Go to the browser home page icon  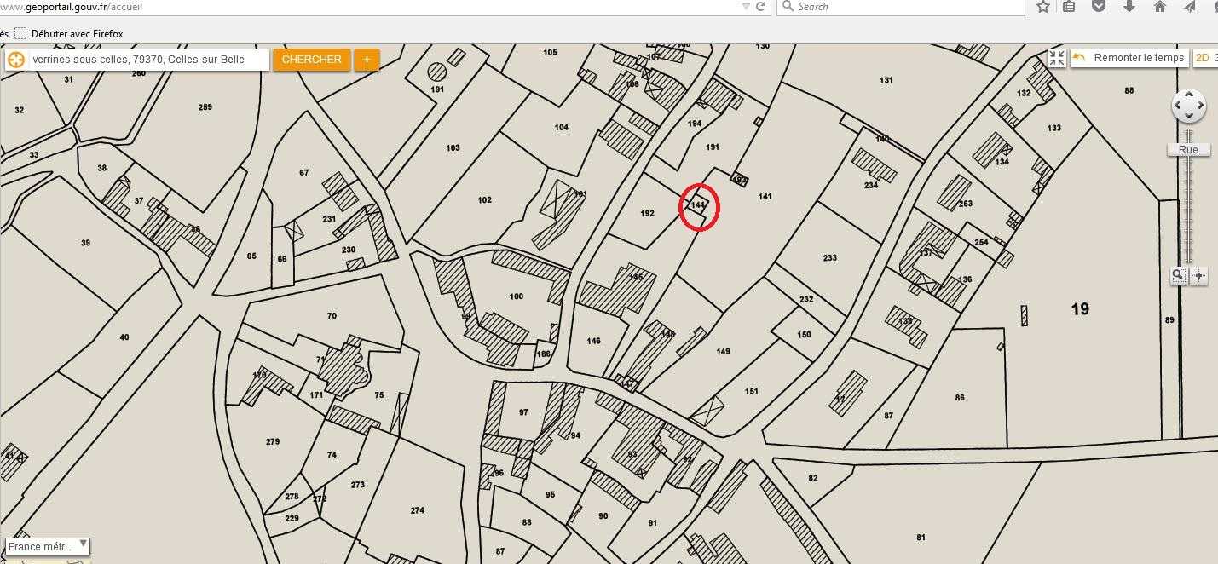click(1159, 6)
